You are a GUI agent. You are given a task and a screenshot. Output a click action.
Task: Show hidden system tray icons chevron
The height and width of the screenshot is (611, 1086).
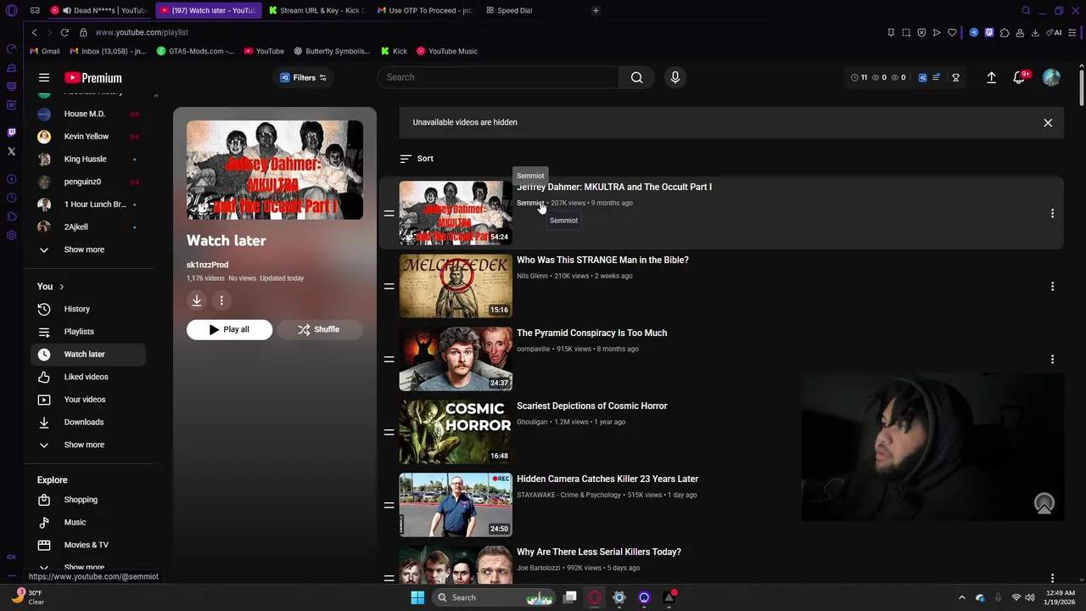point(961,597)
